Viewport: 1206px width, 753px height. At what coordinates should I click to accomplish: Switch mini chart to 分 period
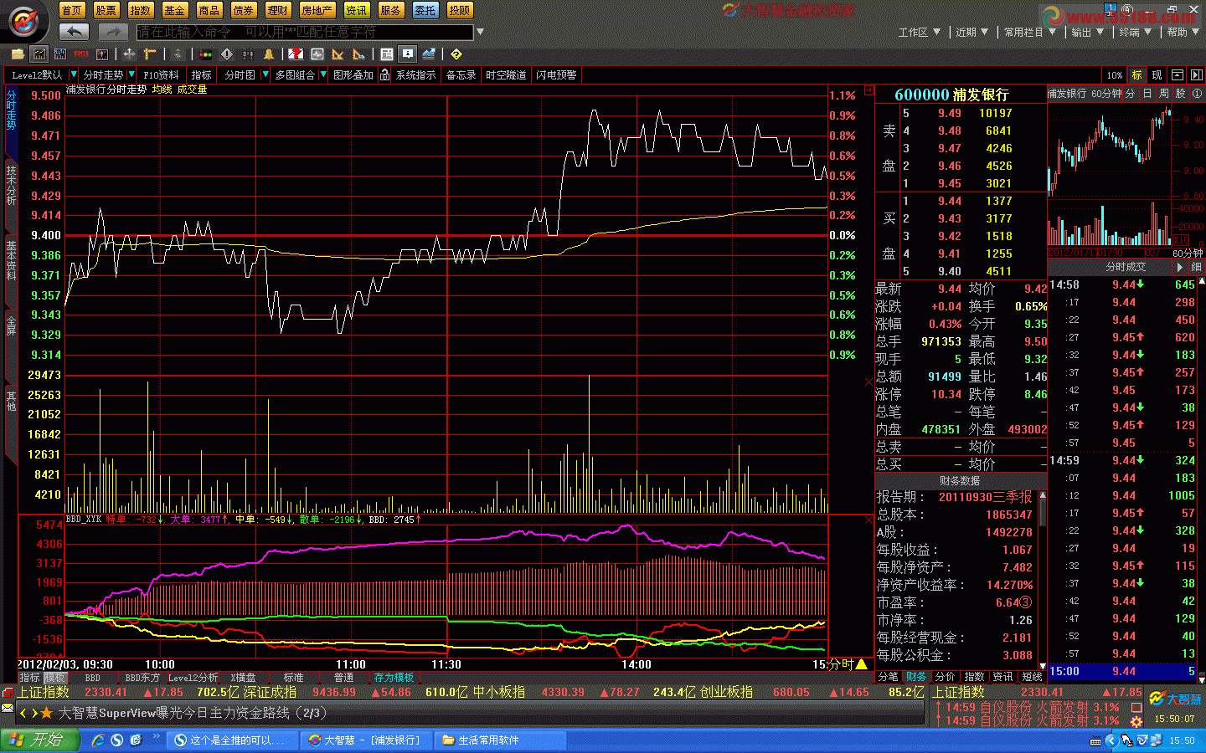[x=1131, y=94]
